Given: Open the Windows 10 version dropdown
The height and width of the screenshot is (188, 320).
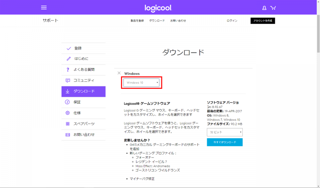Looking at the screenshot, I should 142,83.
